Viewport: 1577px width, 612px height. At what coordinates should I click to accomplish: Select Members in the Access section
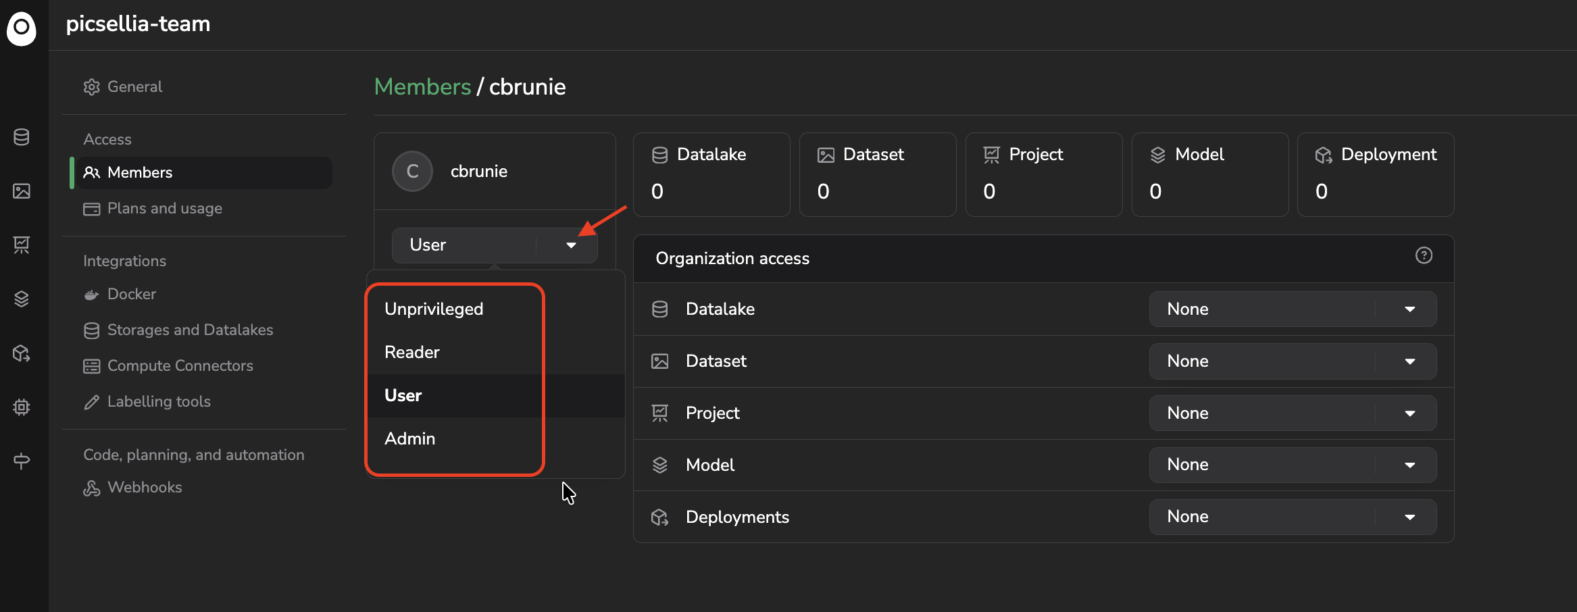pyautogui.click(x=204, y=172)
